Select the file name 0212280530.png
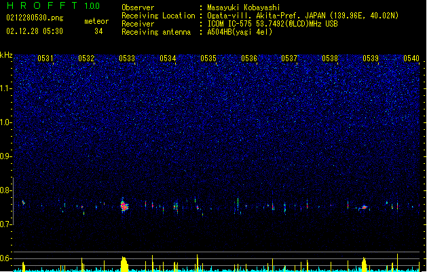The width and height of the screenshot is (427, 272). tap(35, 18)
